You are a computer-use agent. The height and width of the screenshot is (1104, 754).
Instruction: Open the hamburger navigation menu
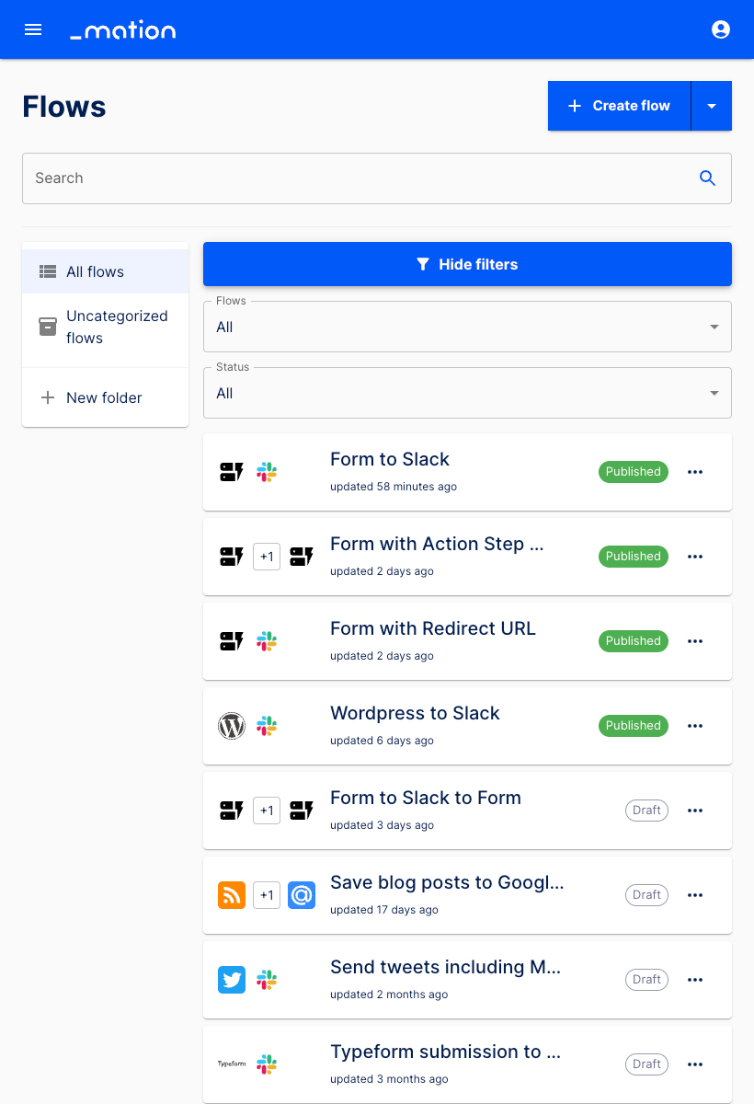point(33,29)
